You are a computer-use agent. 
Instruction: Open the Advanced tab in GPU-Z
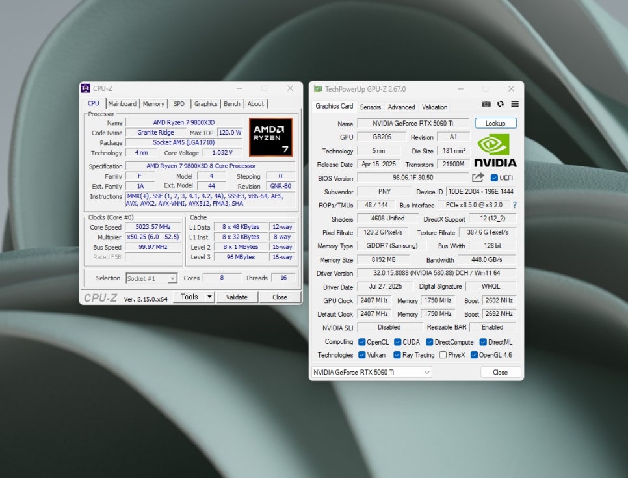401,107
